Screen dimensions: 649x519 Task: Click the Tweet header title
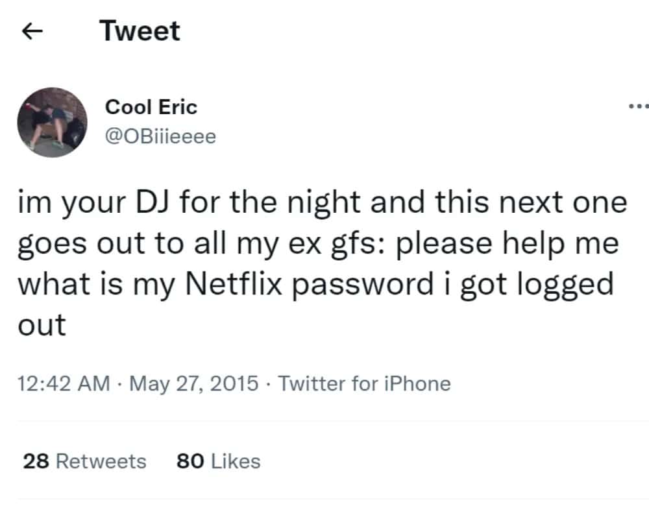[x=140, y=31]
